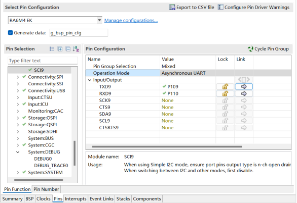Click the pin tree horizontal scrollbar
Image resolution: width=297 pixels, height=203 pixels.
39,180
